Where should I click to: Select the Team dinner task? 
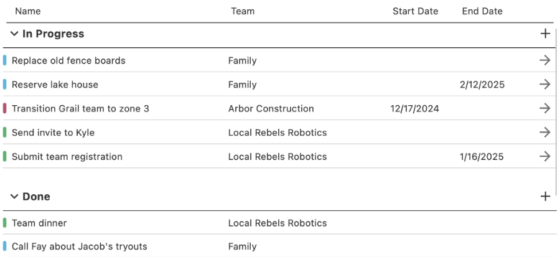39,223
